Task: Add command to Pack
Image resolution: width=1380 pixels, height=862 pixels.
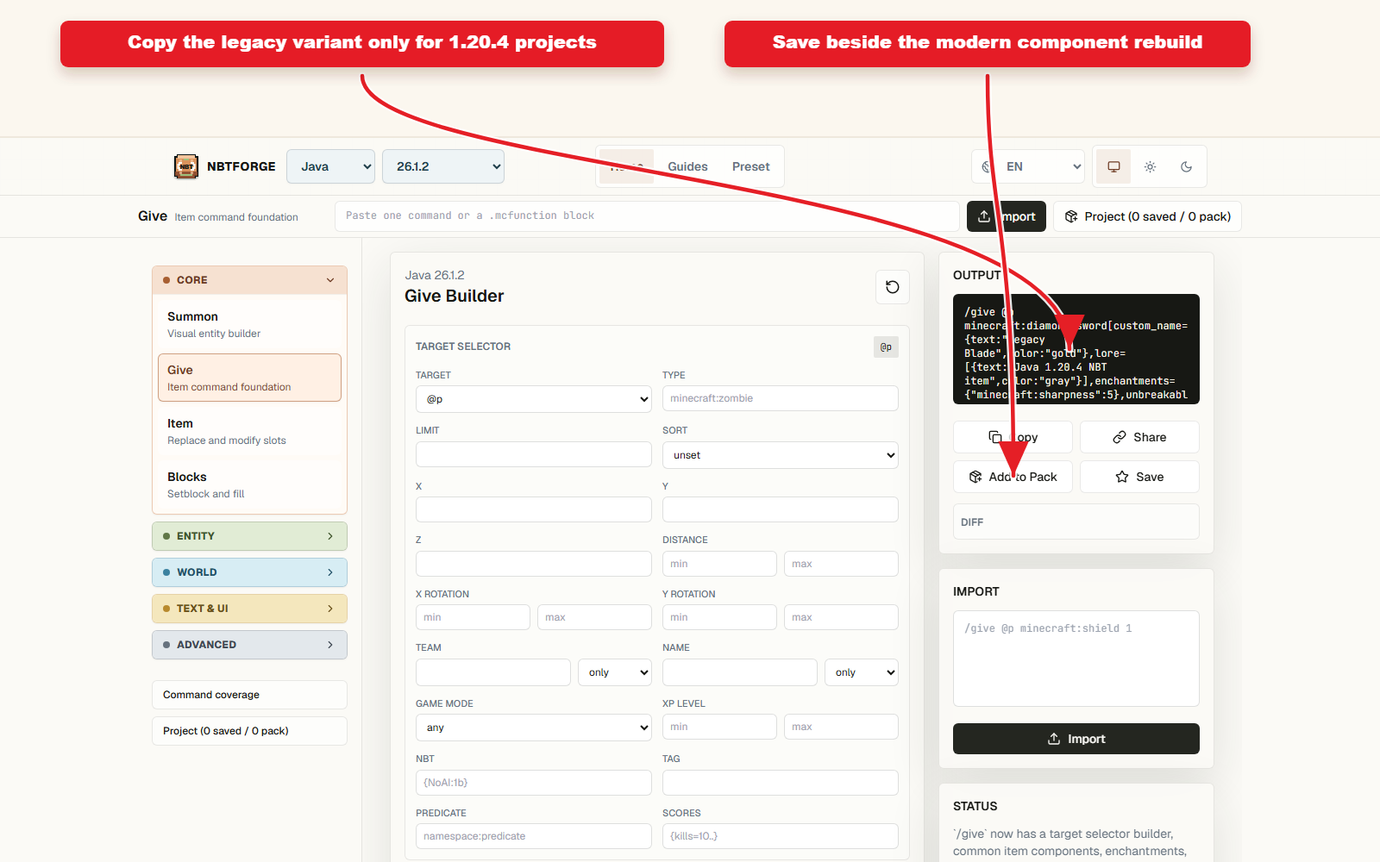Action: coord(1013,477)
